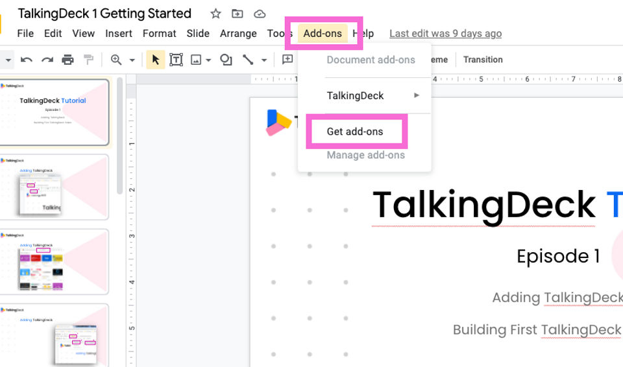Click the zoom magnifier icon
Image resolution: width=623 pixels, height=367 pixels.
point(116,60)
